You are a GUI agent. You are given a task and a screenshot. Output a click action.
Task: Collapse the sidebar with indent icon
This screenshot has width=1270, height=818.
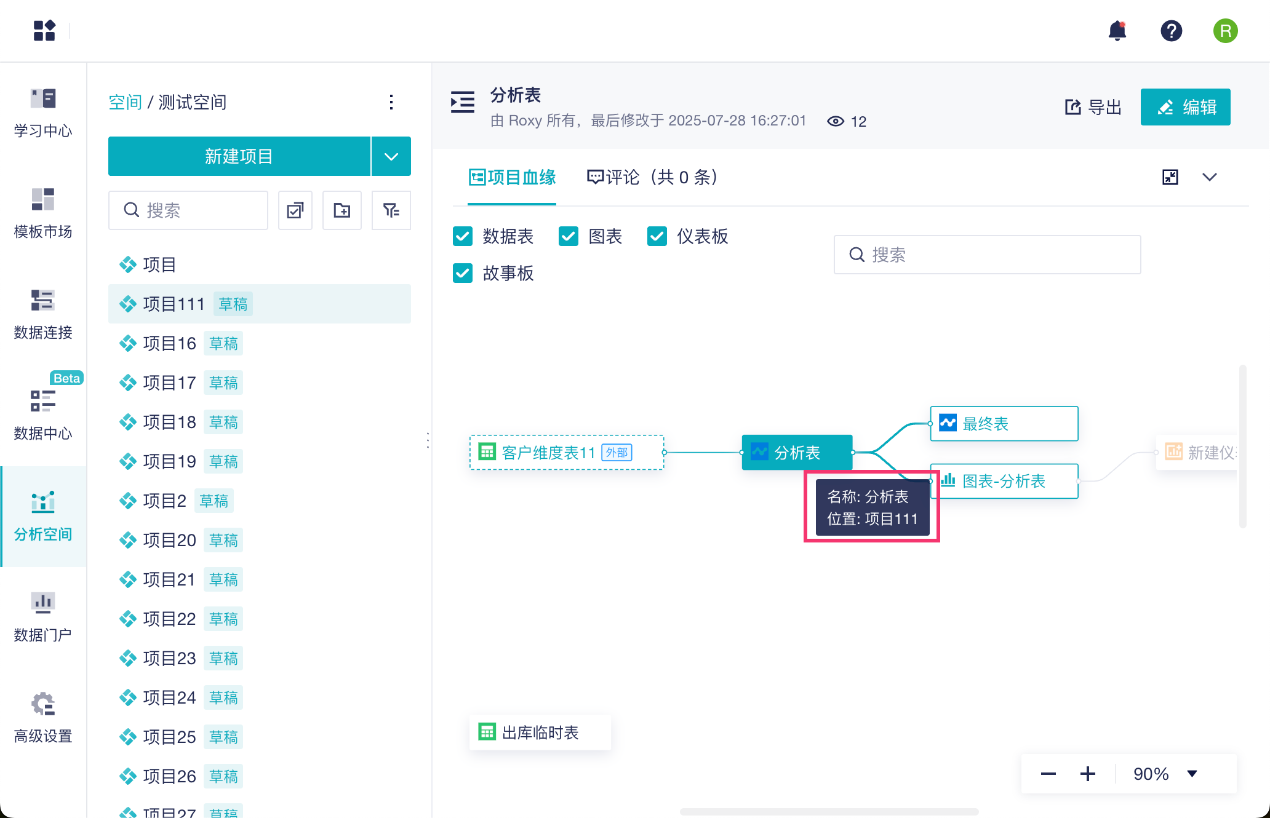pyautogui.click(x=463, y=102)
